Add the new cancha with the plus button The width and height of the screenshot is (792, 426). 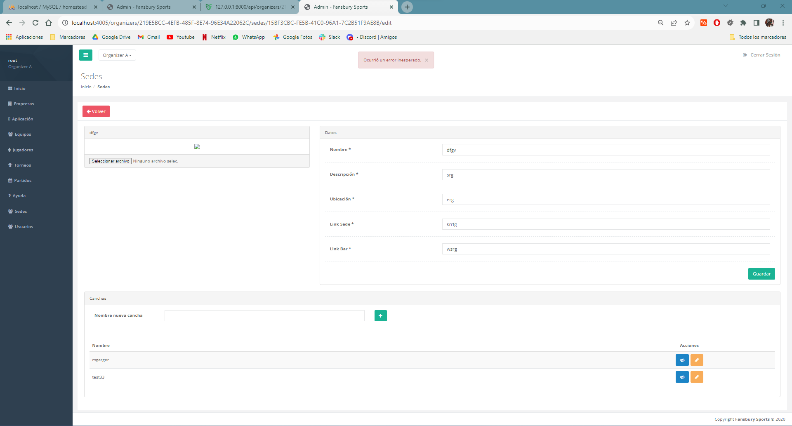tap(380, 315)
